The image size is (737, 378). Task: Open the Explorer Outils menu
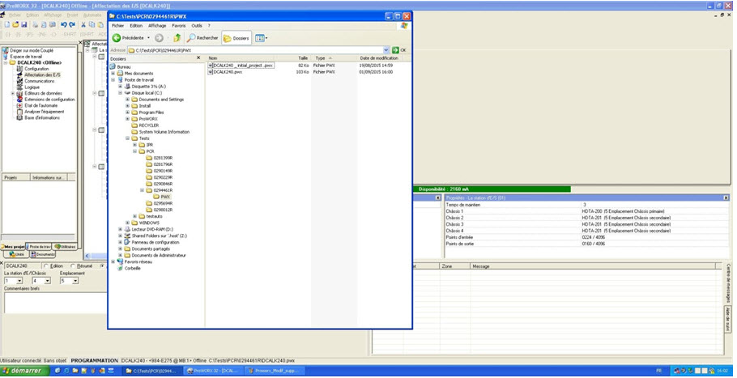(197, 26)
